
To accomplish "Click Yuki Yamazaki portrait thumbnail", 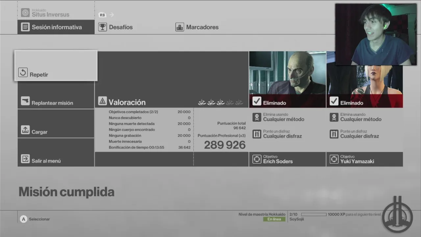I will (x=365, y=80).
